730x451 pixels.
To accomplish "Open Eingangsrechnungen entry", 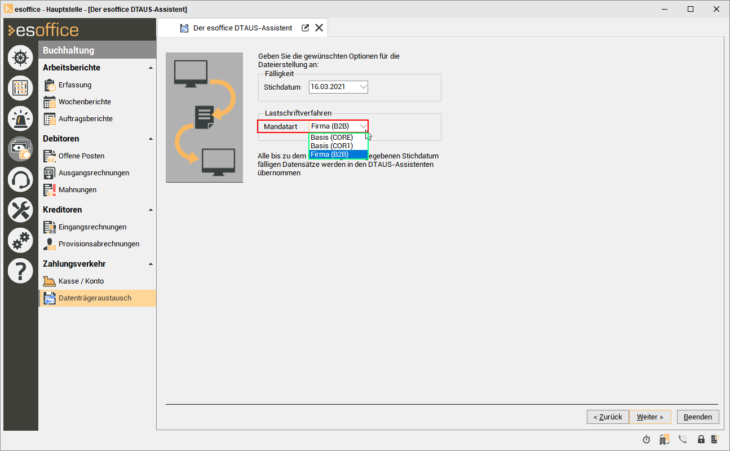I will [x=92, y=227].
